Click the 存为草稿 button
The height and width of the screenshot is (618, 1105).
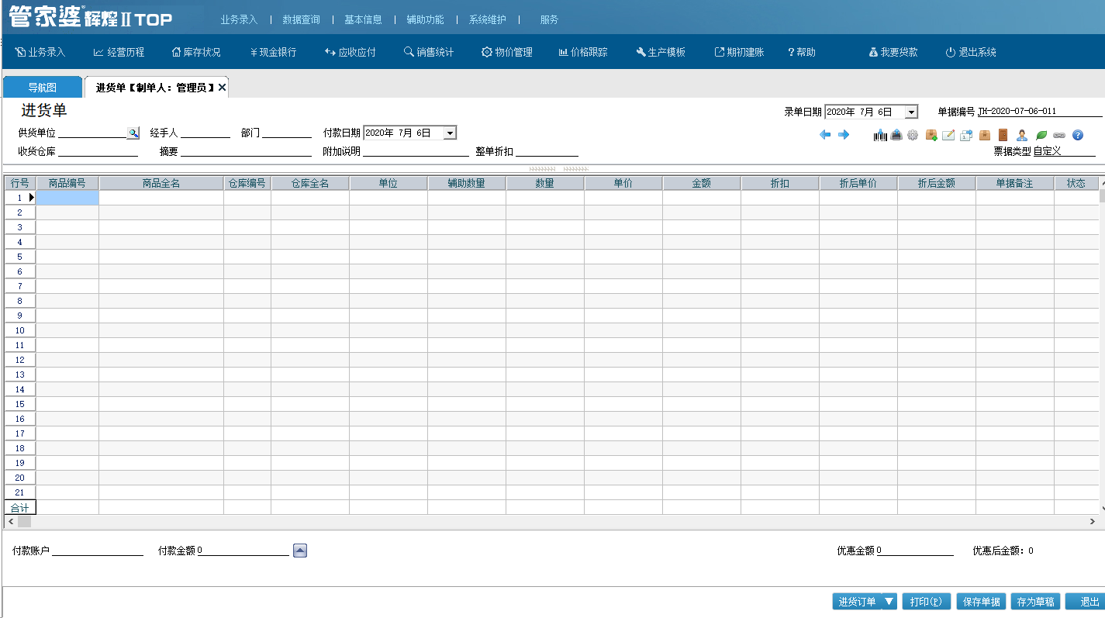coord(1035,602)
